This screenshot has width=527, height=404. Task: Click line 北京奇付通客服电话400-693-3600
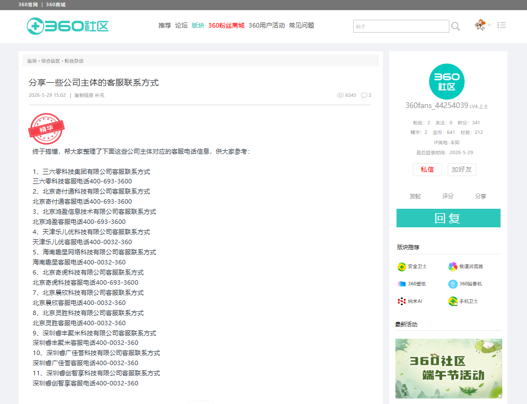pyautogui.click(x=82, y=201)
